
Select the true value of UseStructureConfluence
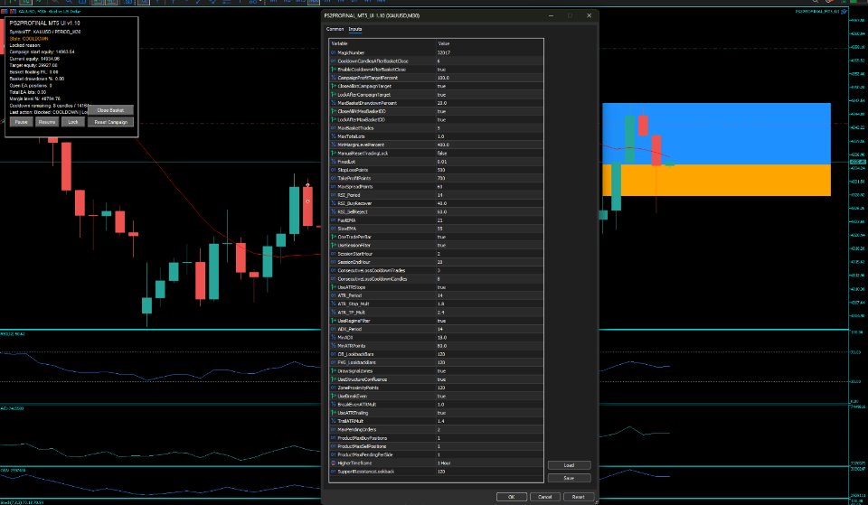(x=441, y=379)
